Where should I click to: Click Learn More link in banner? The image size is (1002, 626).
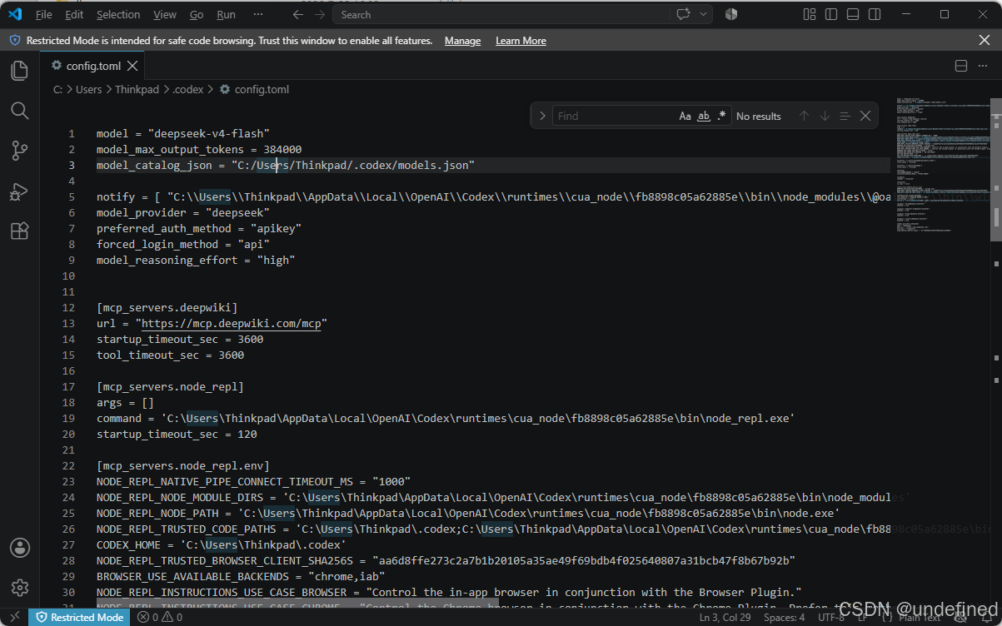tap(521, 41)
